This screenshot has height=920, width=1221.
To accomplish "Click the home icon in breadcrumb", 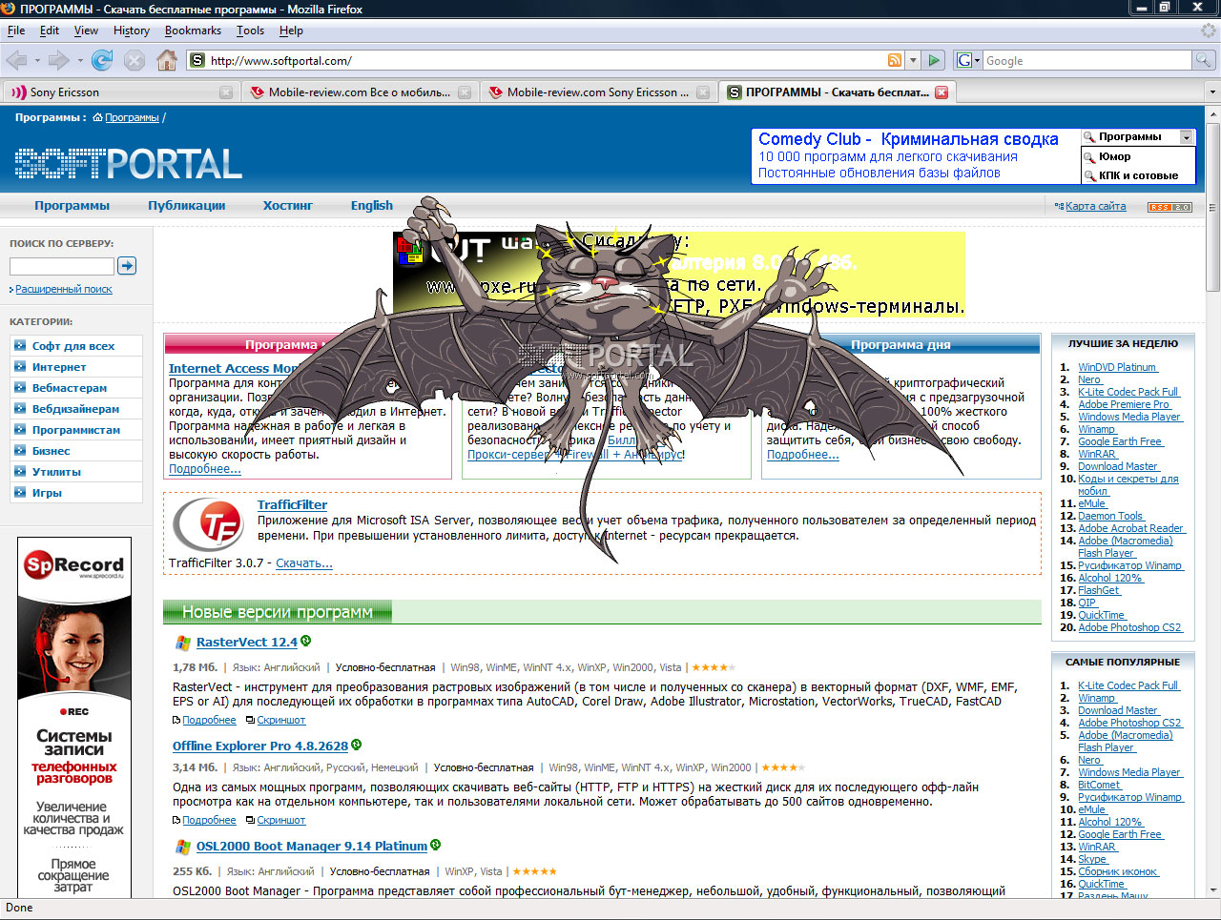I will pos(97,117).
